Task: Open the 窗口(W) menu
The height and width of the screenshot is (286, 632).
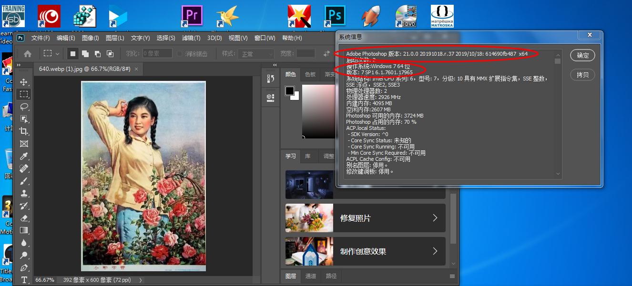Action: (265, 38)
